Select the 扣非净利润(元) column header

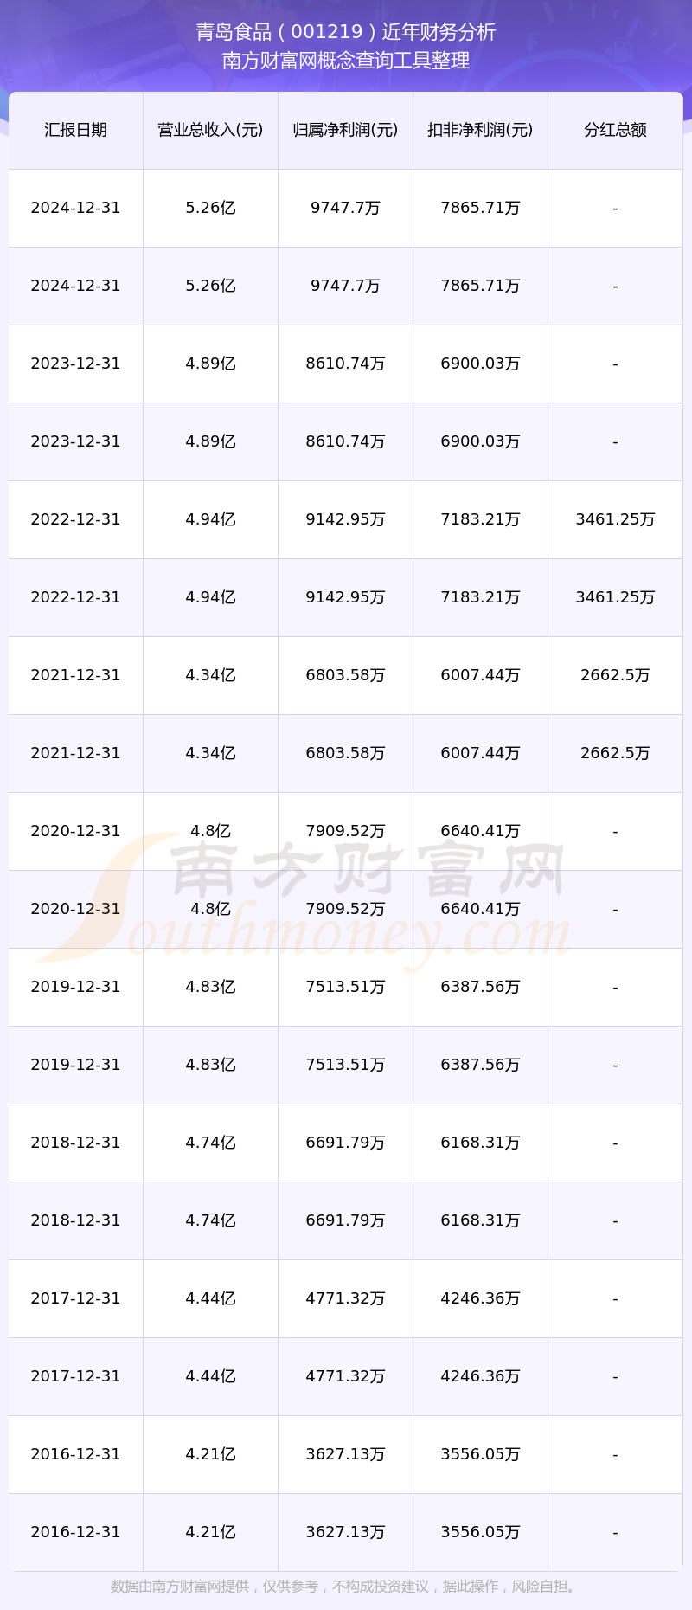coord(480,130)
